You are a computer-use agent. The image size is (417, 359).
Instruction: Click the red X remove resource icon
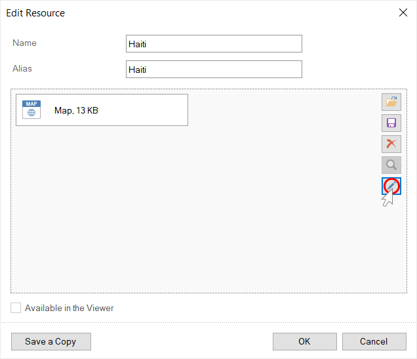391,144
